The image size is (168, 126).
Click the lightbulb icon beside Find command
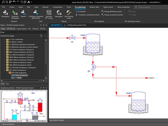coord(136,7)
